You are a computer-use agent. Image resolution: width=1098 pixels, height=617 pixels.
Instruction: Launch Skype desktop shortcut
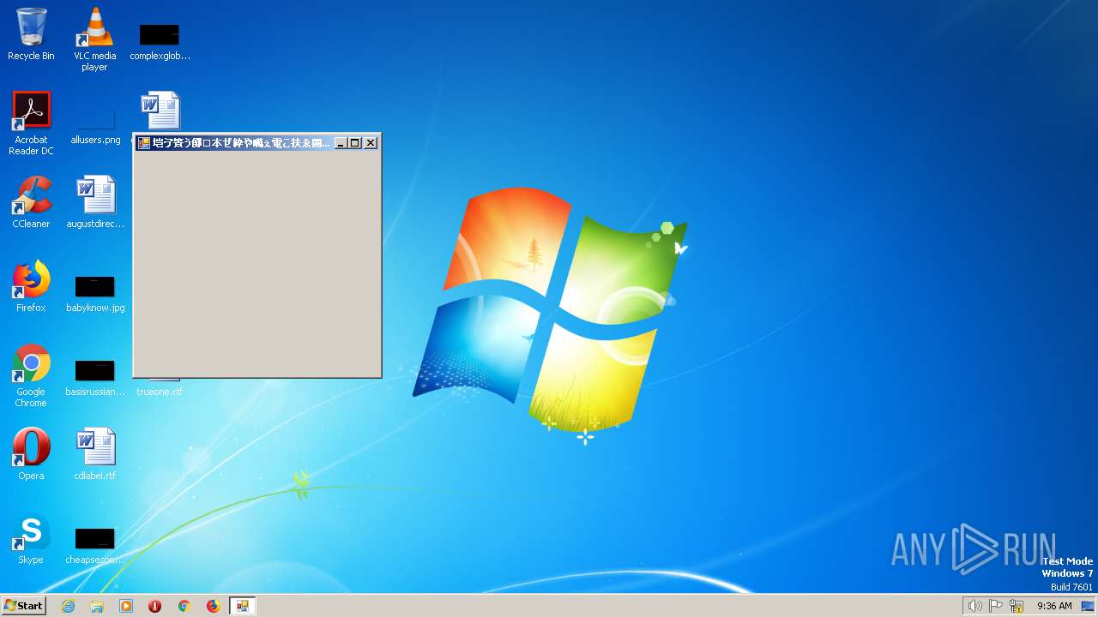31,538
